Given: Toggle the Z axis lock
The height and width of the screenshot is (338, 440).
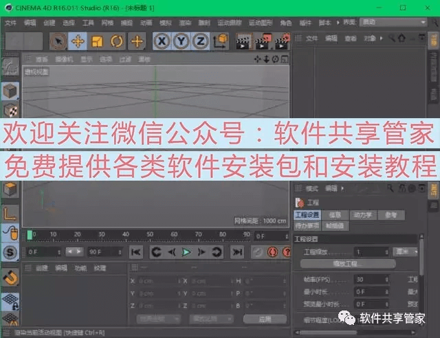Looking at the screenshot, I should 200,41.
